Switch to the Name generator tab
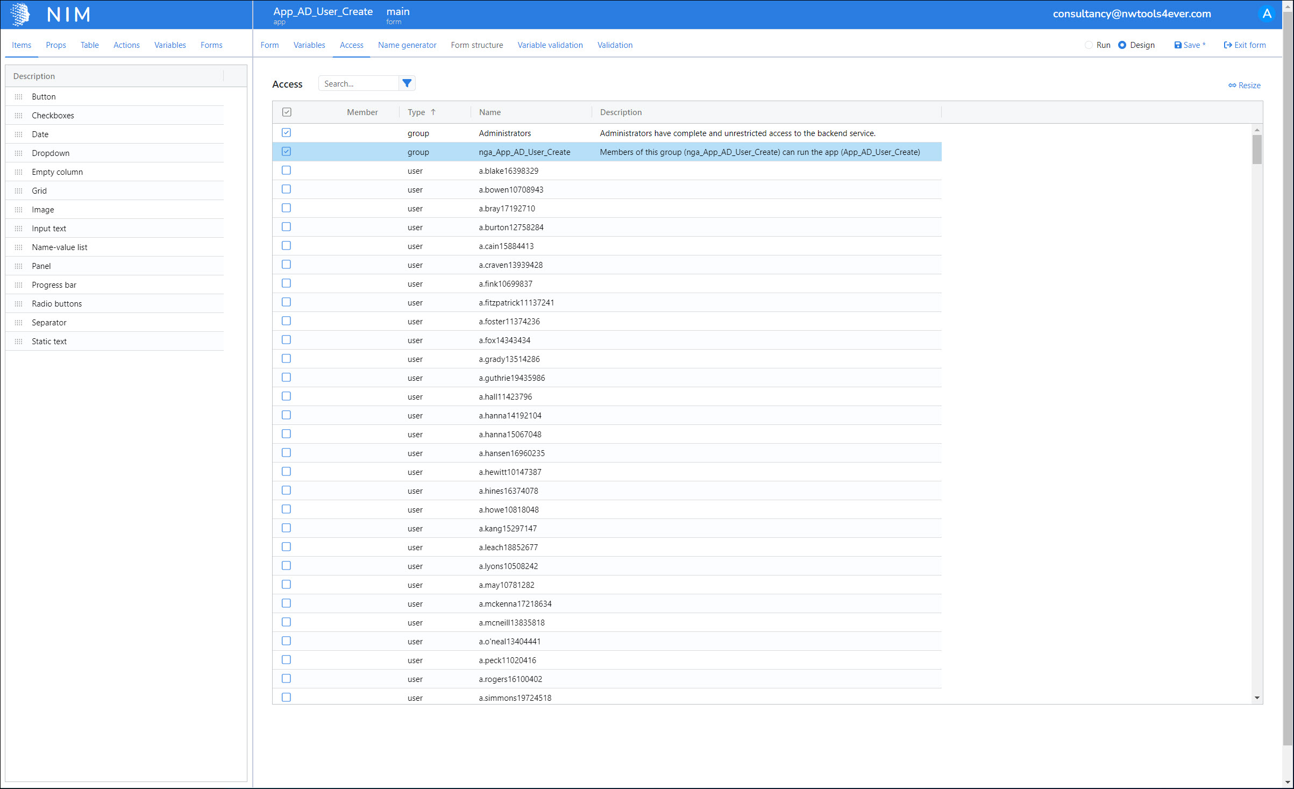The height and width of the screenshot is (789, 1294). [x=407, y=45]
